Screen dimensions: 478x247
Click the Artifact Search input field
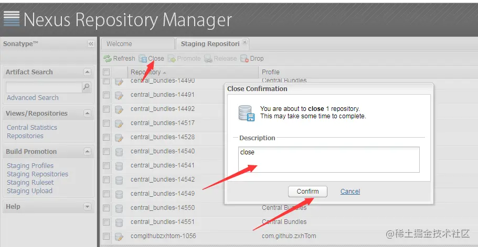(44, 87)
